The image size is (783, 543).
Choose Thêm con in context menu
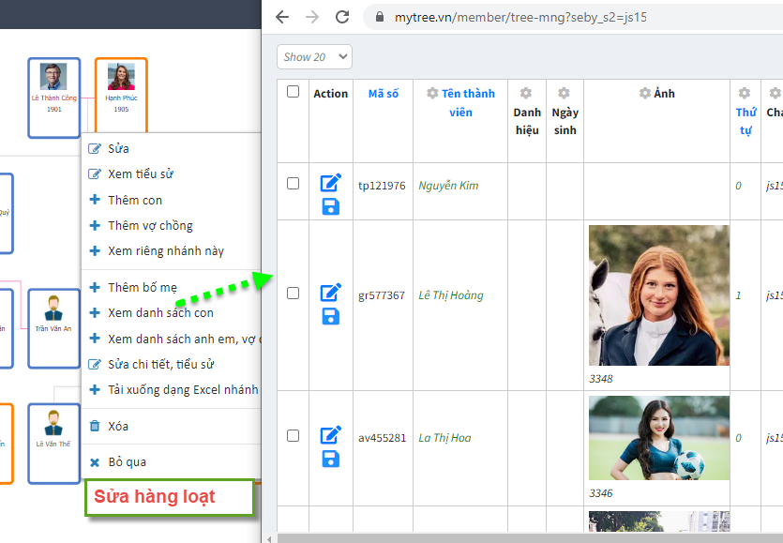click(135, 200)
